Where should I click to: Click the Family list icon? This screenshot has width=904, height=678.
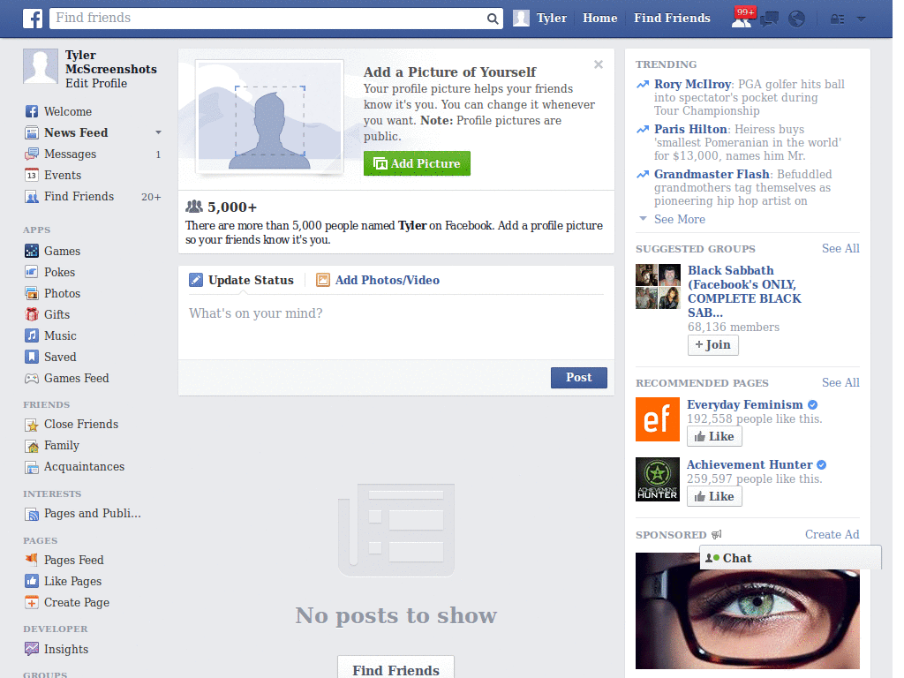click(x=32, y=446)
